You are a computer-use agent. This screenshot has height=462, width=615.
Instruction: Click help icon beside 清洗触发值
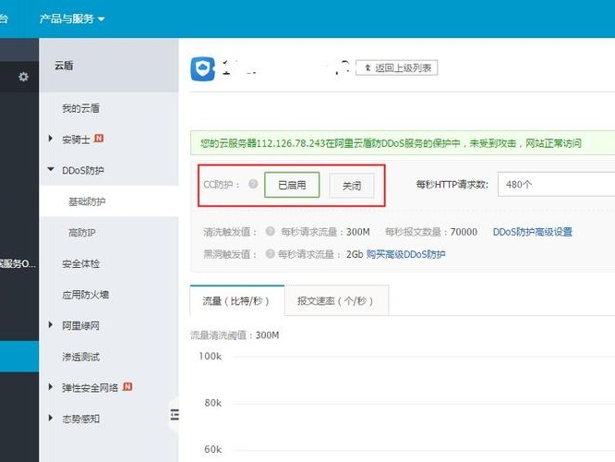pyautogui.click(x=271, y=231)
